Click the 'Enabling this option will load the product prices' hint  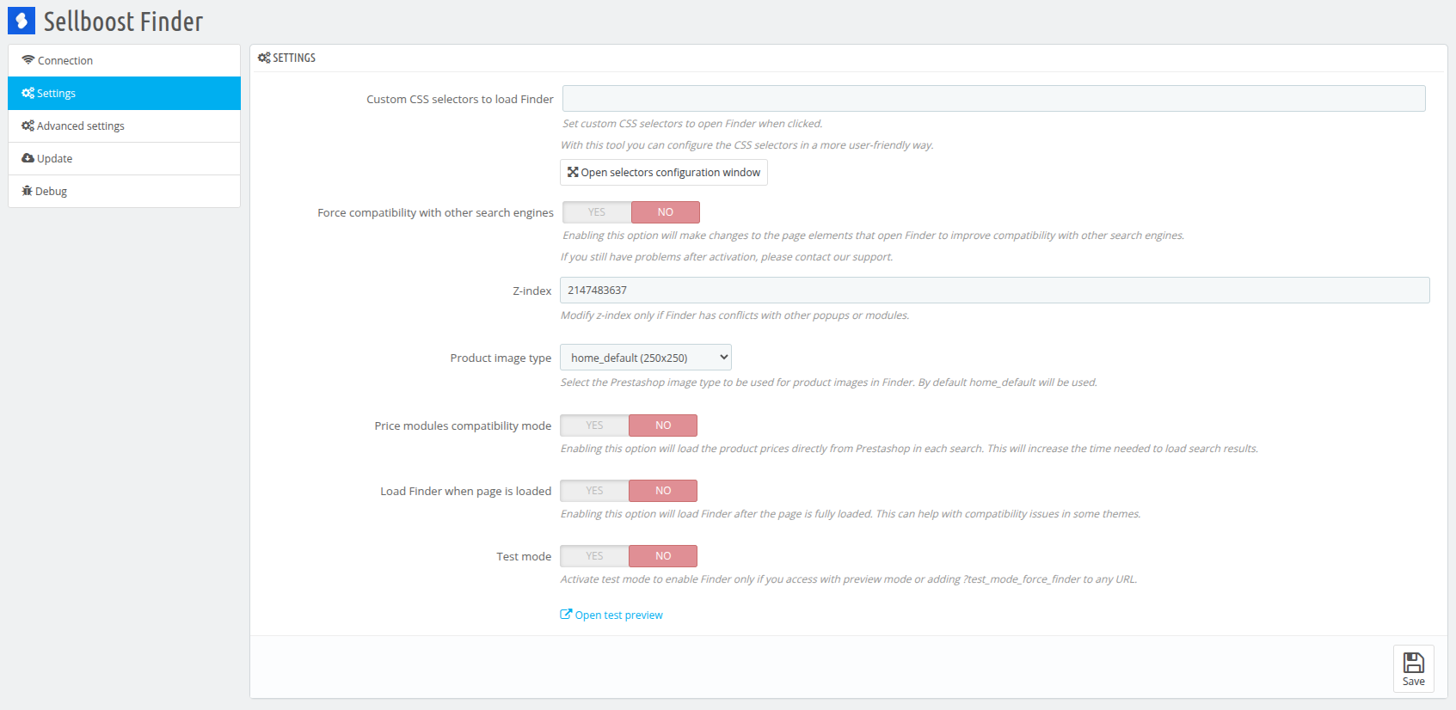[x=909, y=449]
